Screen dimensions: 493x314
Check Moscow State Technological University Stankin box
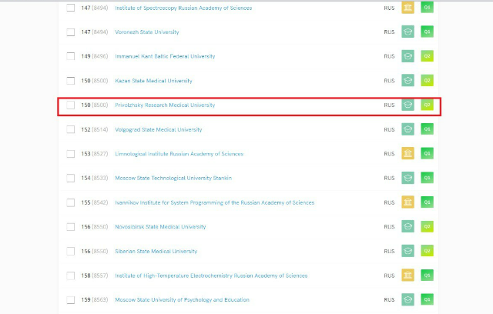pos(71,178)
